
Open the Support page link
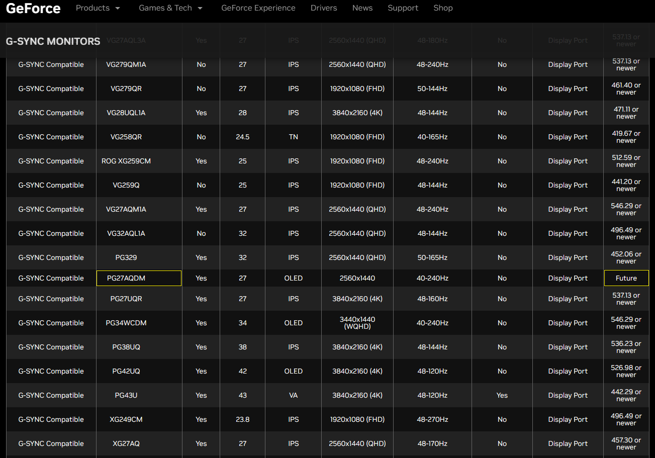403,8
